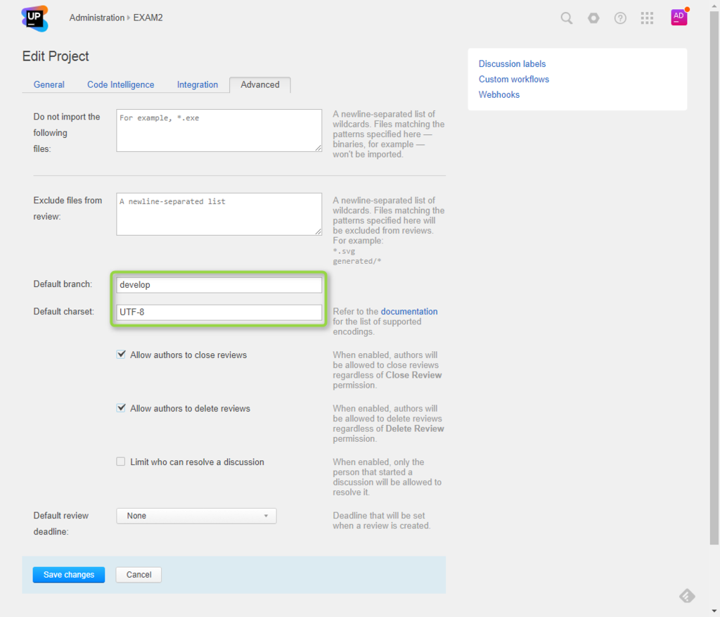Open the help question mark icon
Image resolution: width=720 pixels, height=617 pixels.
620,18
